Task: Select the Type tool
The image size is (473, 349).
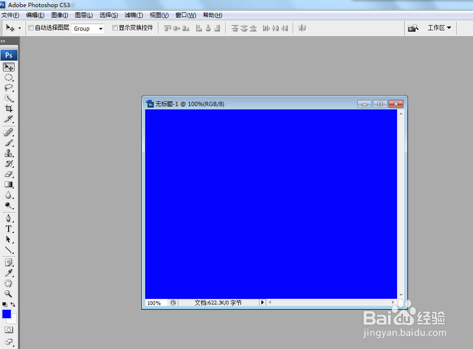Action: tap(9, 229)
